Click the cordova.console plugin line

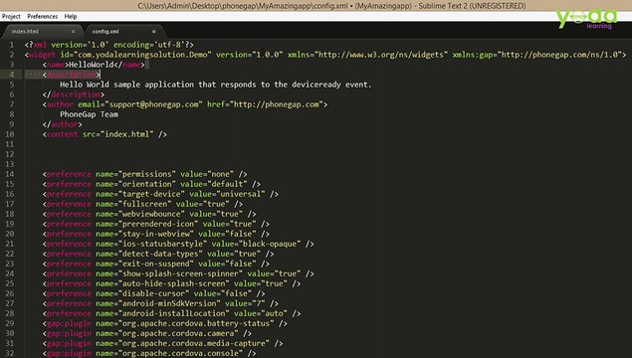point(149,354)
